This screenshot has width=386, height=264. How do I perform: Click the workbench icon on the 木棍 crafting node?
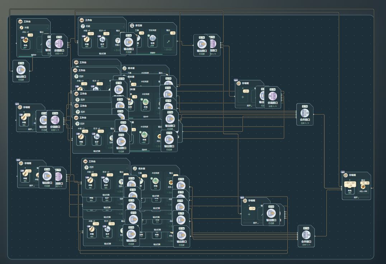20,22
